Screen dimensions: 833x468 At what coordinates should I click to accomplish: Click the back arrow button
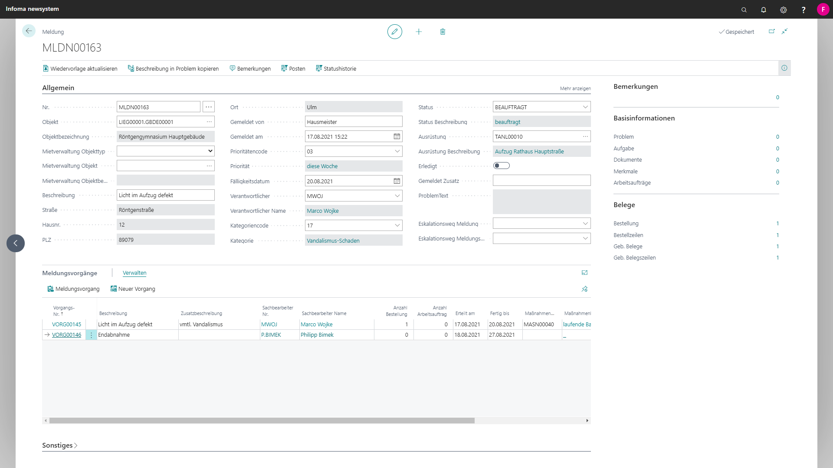pos(29,31)
